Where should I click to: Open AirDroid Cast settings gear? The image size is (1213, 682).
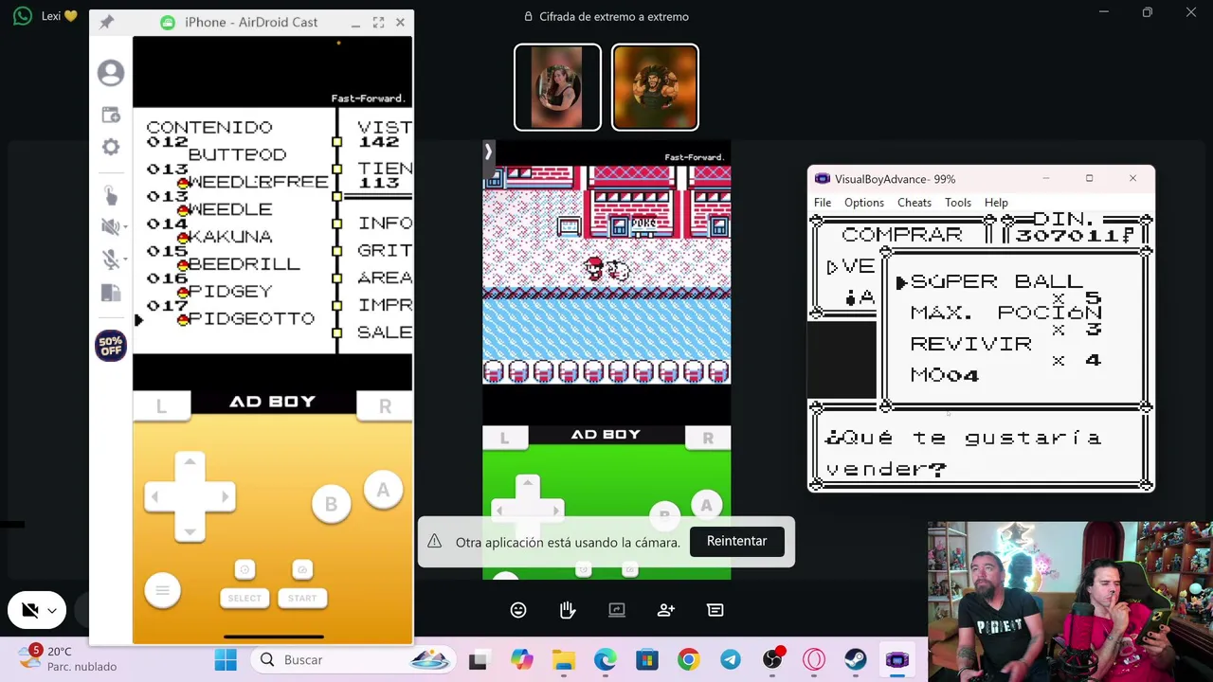(x=111, y=147)
